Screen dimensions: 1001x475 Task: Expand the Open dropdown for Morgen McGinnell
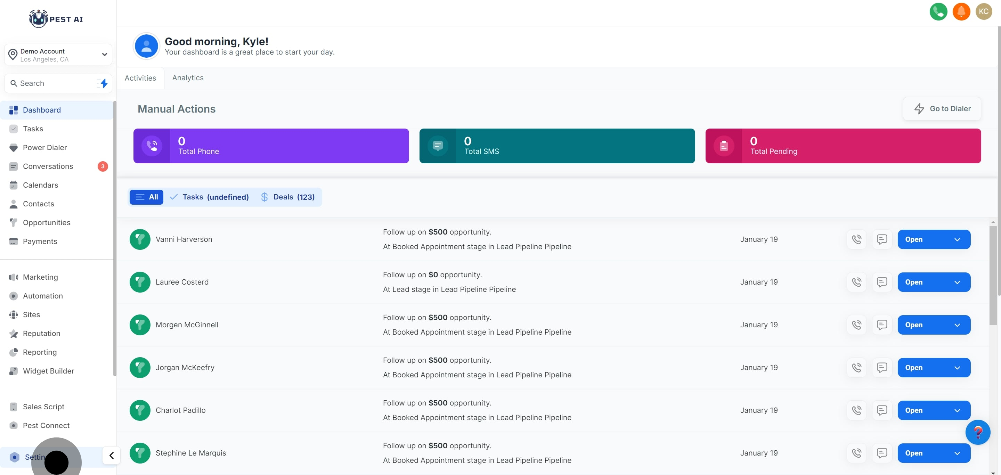(x=957, y=325)
